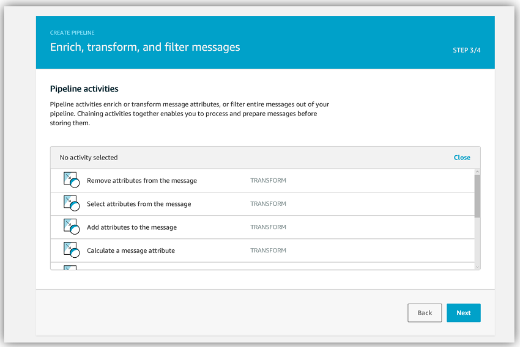Proceed with the Next button

(x=463, y=313)
